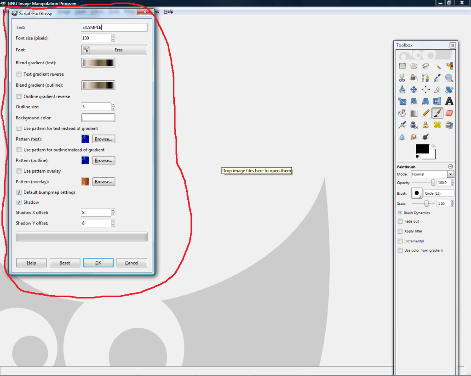Open the Eras font selector

tap(114, 50)
